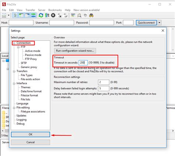Focus the Port input field
This screenshot has height=156, width=175.
(128, 23)
